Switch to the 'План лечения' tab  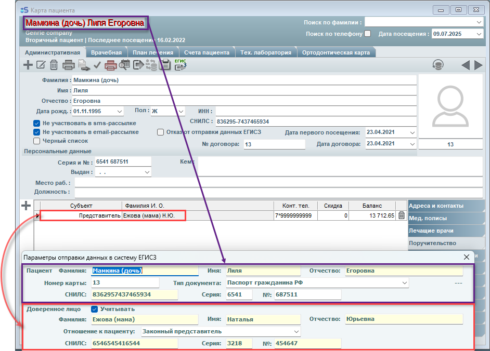(x=152, y=52)
